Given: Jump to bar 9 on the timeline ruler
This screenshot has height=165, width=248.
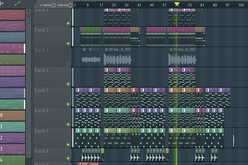Looking at the screenshot, I should point(88,5).
